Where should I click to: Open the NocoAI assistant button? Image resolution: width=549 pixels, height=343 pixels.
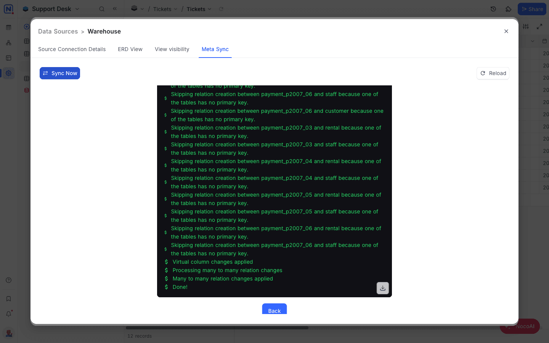[520, 326]
